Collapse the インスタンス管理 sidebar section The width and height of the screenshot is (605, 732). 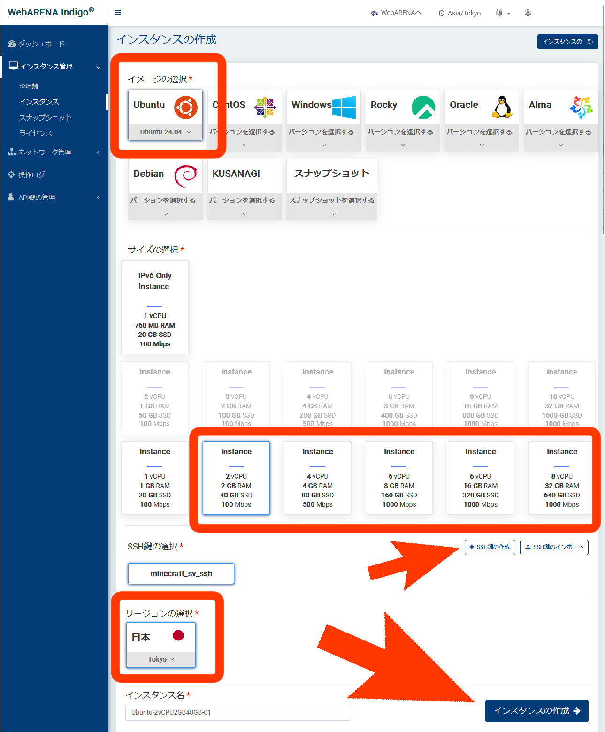pos(54,67)
